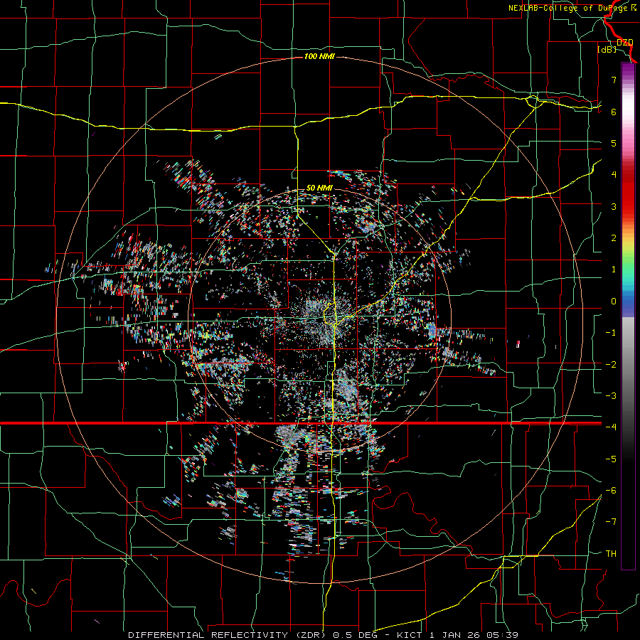Image resolution: width=640 pixels, height=640 pixels.
Task: Click the "0" value on the color scale
Action: coord(614,302)
